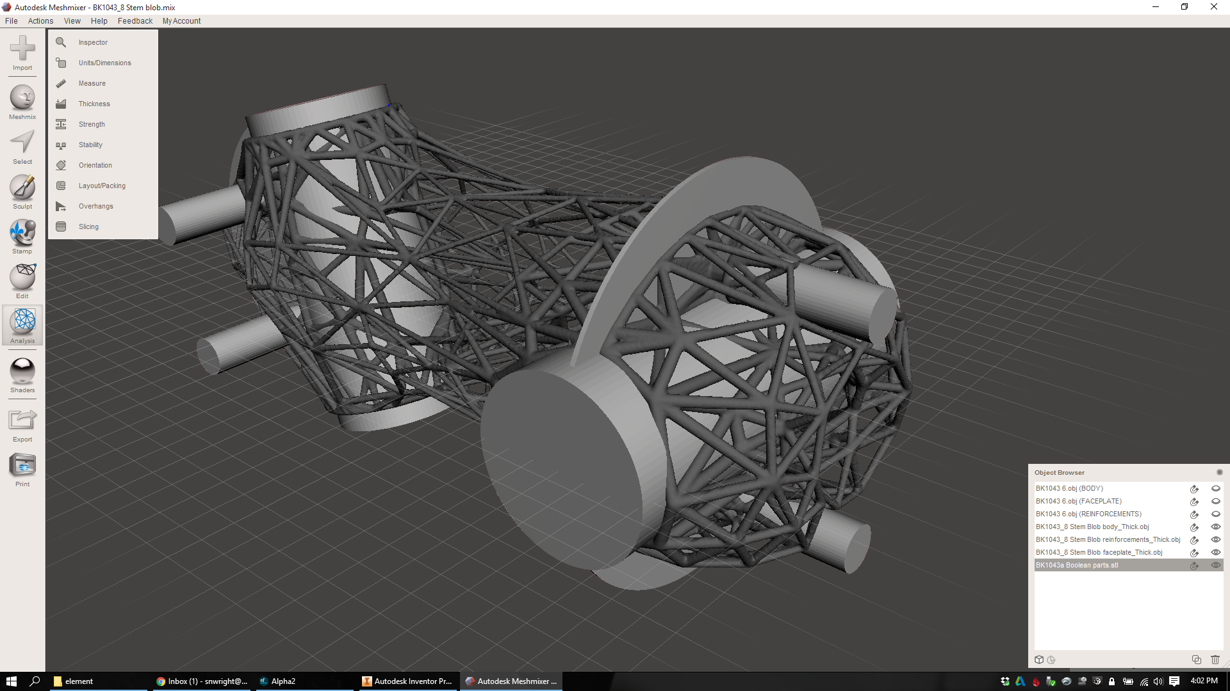Click the Import tool icon
The image size is (1230, 691).
pyautogui.click(x=22, y=49)
